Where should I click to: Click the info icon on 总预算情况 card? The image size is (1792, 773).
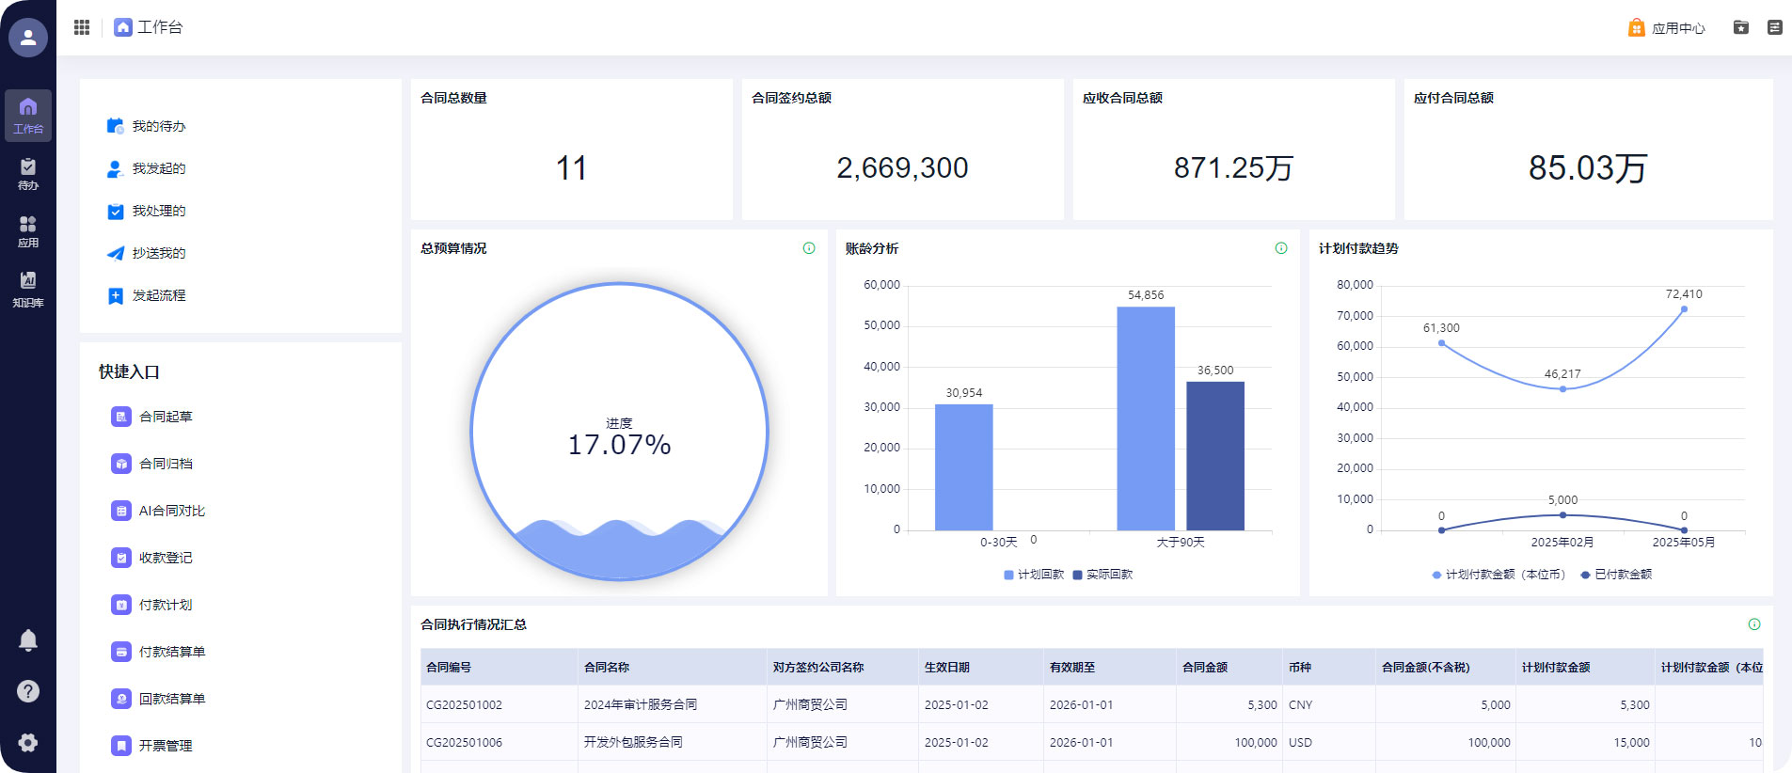[x=809, y=248]
